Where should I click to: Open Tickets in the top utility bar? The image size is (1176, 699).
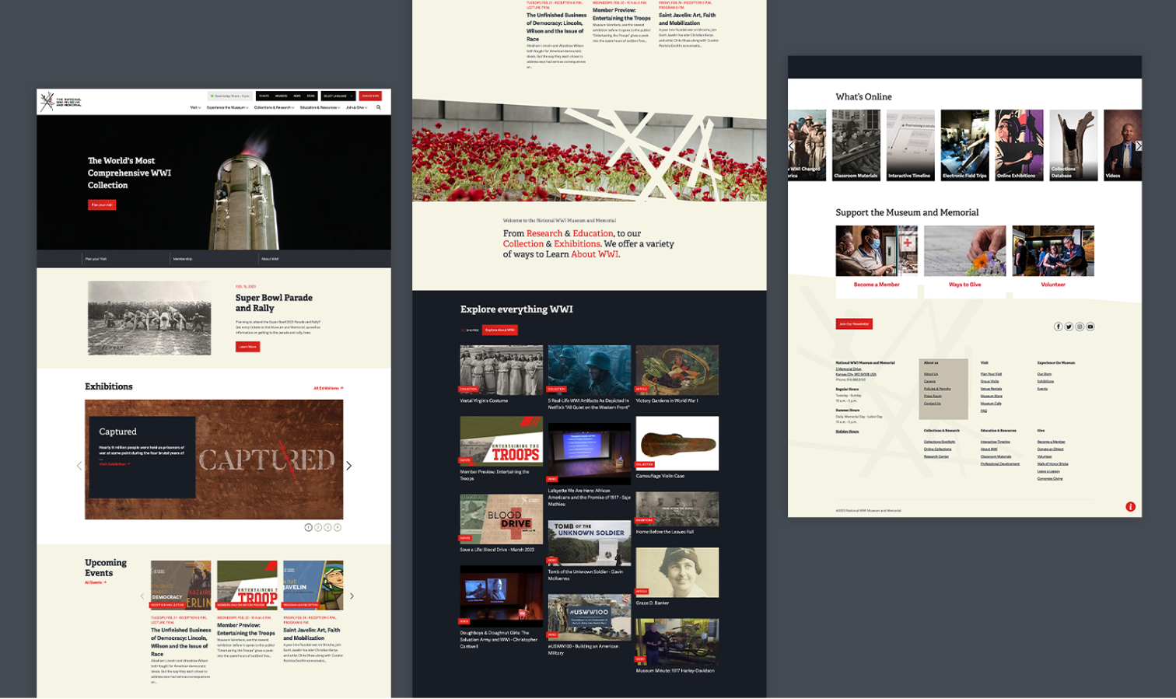pyautogui.click(x=264, y=96)
